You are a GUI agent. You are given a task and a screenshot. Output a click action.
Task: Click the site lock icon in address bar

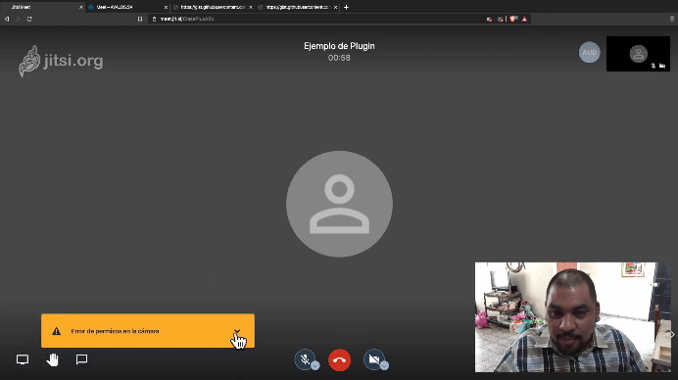[155, 19]
